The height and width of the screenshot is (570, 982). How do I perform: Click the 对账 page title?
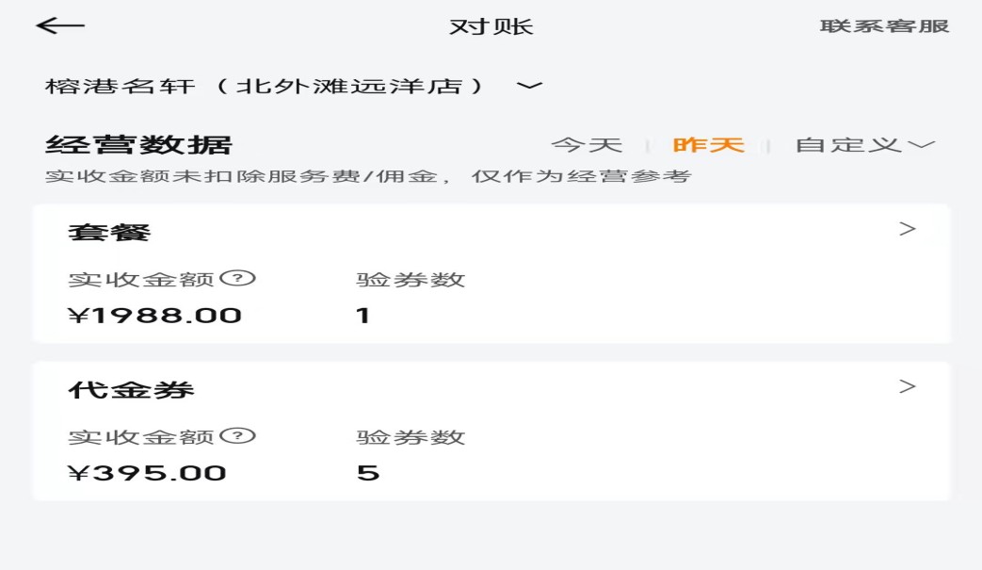click(491, 26)
